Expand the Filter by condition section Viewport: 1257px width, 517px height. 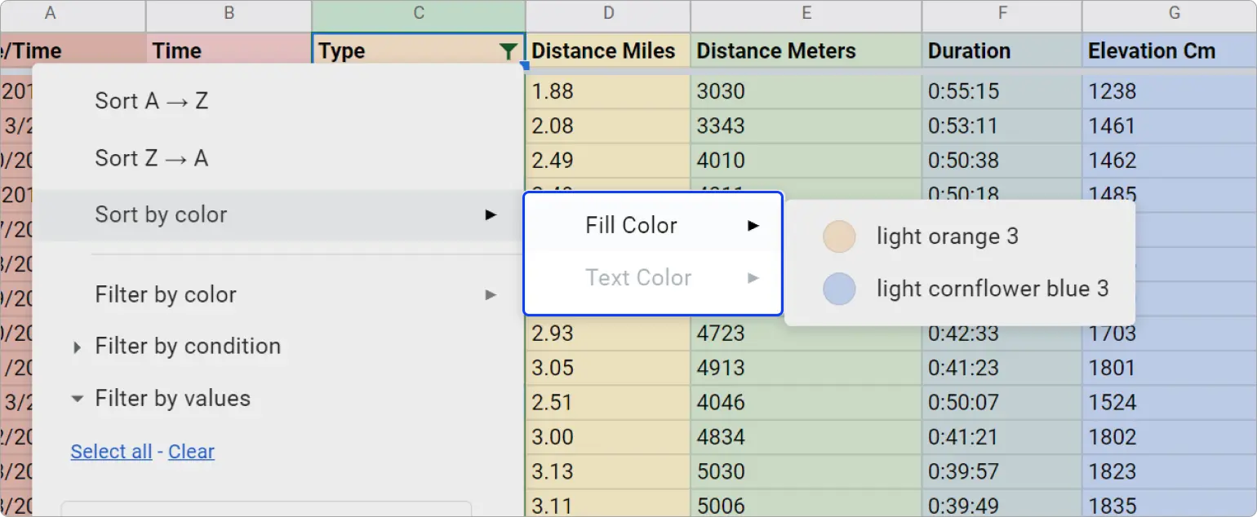click(78, 347)
